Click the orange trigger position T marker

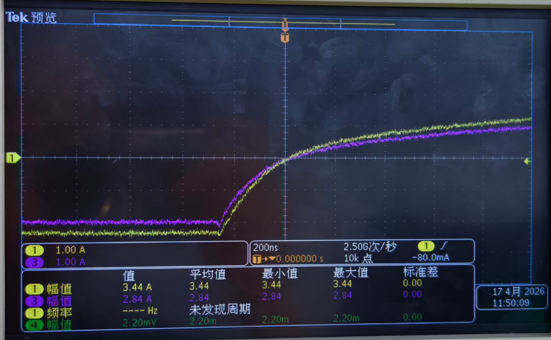(285, 37)
